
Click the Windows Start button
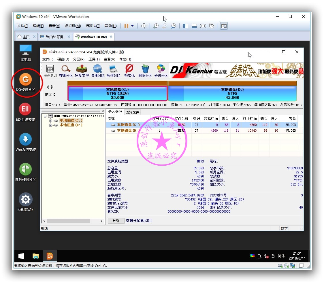point(21,256)
